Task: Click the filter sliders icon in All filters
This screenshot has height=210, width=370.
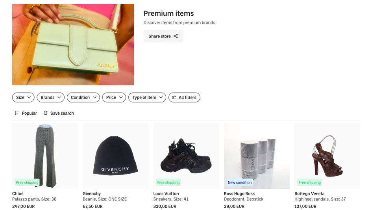Action: [174, 97]
